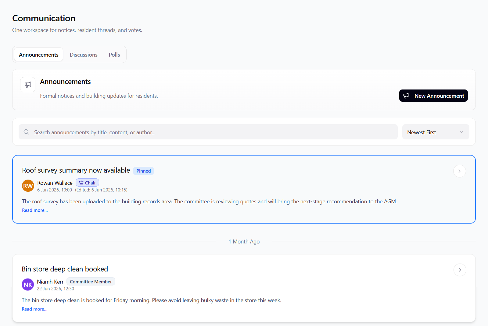Open Bin store deep clean booked title
Screen dimensions: 488x326
(x=65, y=269)
